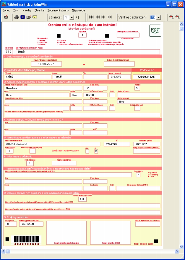
Task: Go to the previous page
Action: pyautogui.click(x=98, y=17)
